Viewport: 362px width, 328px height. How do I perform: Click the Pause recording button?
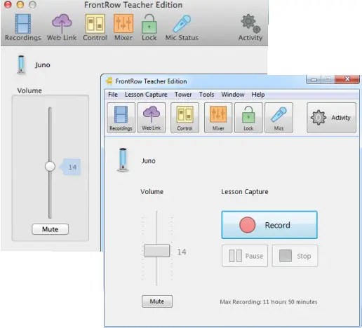tap(245, 256)
